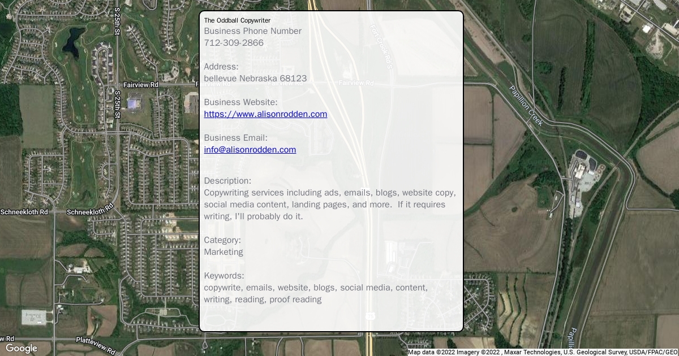Image resolution: width=679 pixels, height=356 pixels.
Task: Click the large white building near Platteview Rd
Action: pos(34,317)
